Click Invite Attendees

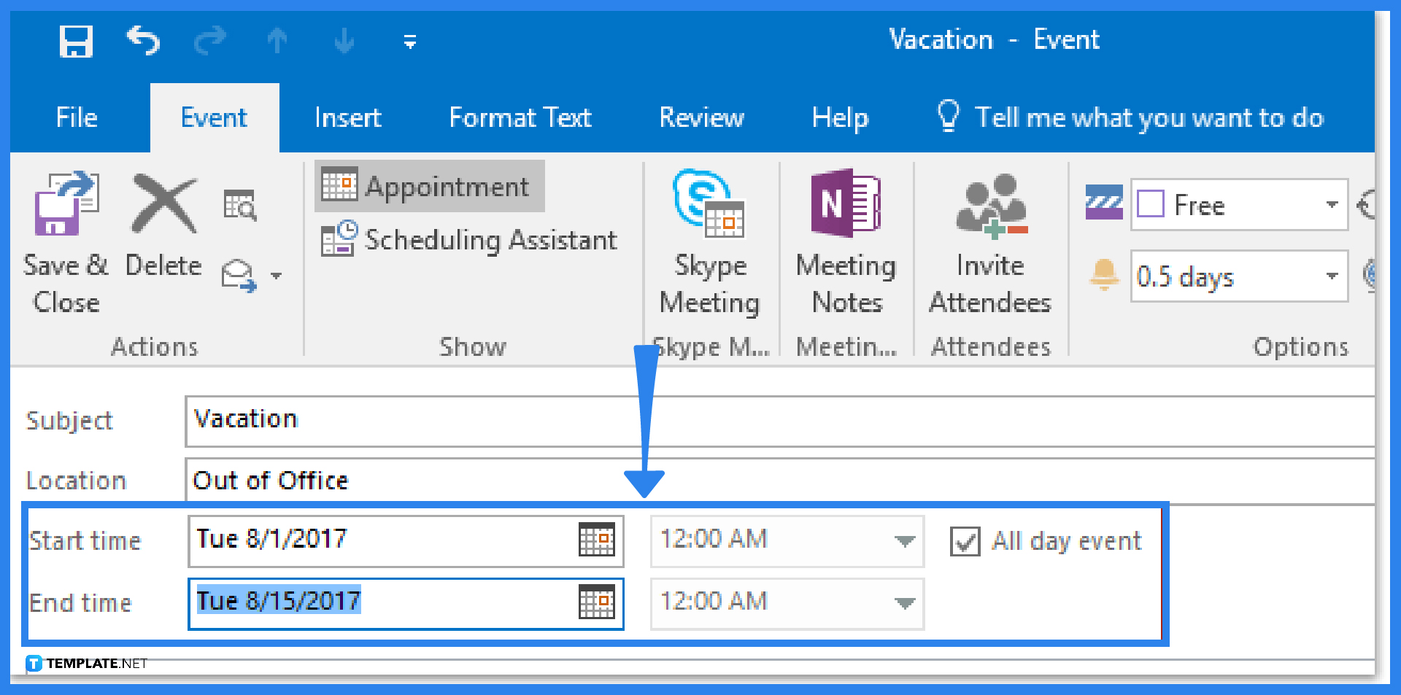(990, 244)
